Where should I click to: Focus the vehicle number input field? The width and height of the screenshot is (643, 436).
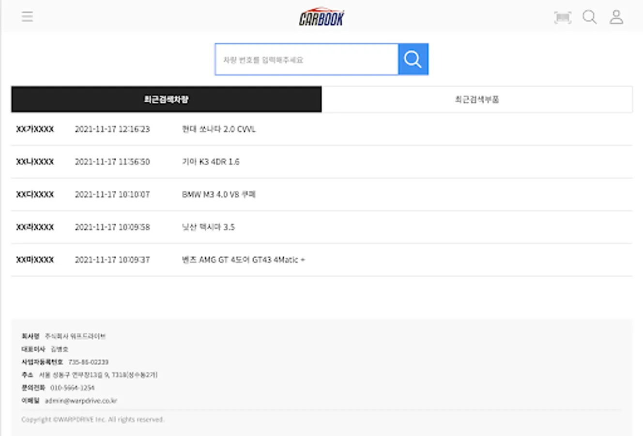click(x=306, y=59)
